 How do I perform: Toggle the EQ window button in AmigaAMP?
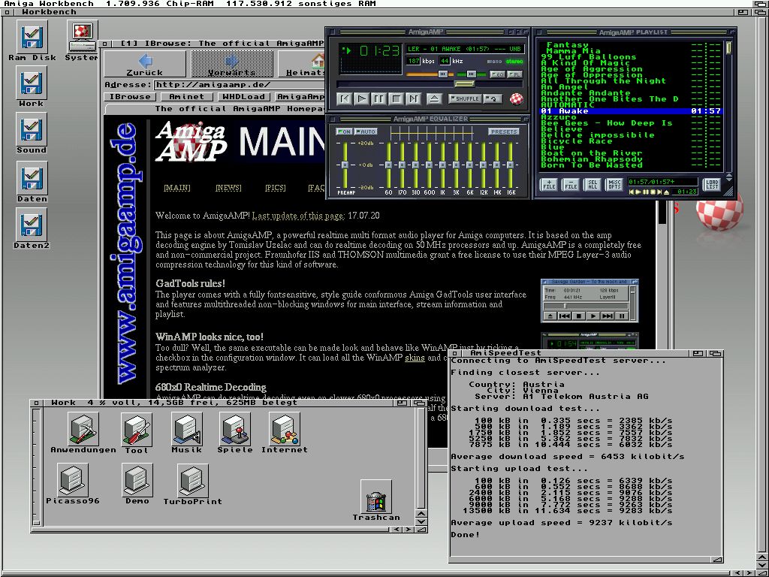497,74
